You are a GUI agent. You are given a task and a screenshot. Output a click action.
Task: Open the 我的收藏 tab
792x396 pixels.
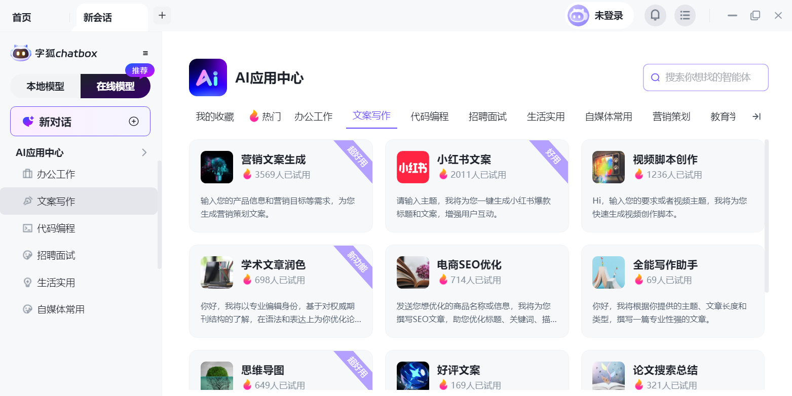pos(215,116)
